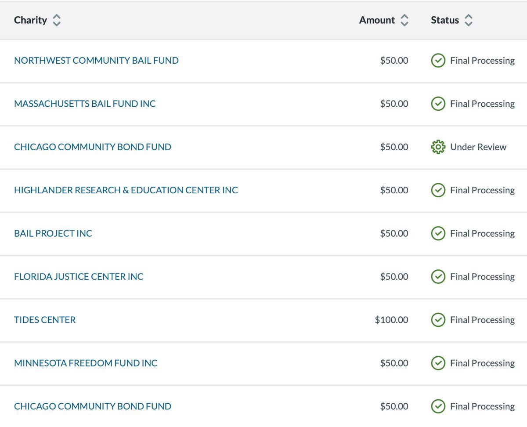The height and width of the screenshot is (427, 527).
Task: Click the $100.00 amount for Tides Center
Action: [391, 320]
